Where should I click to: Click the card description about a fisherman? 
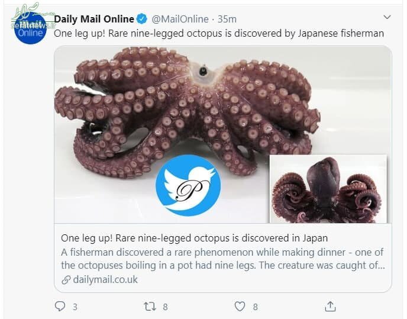222,259
